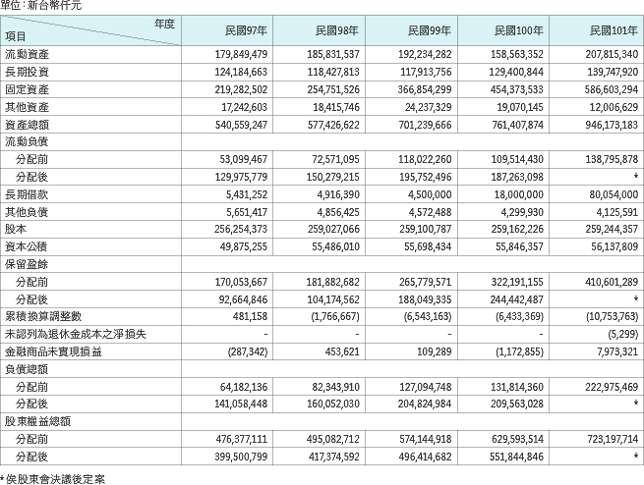Select value 207,815,340 in 流動資產 row

point(612,54)
